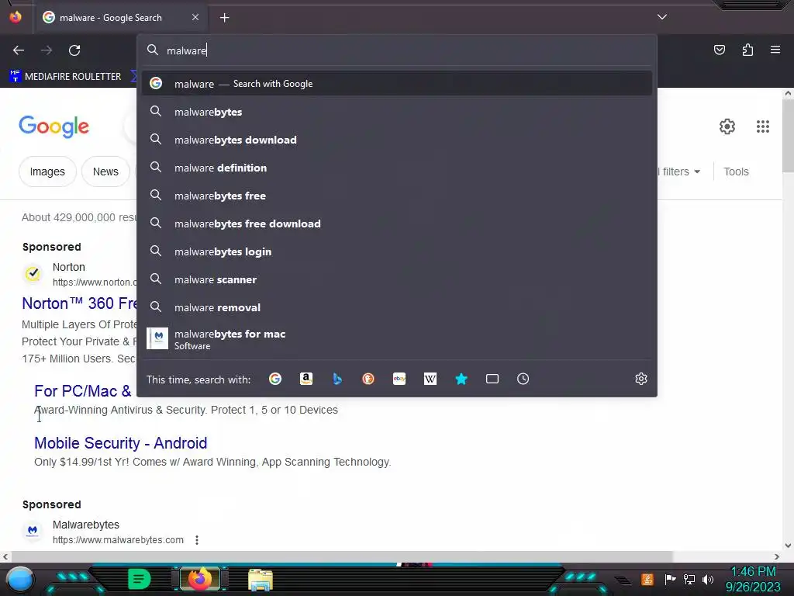Click the address bar containing malware

point(398,50)
